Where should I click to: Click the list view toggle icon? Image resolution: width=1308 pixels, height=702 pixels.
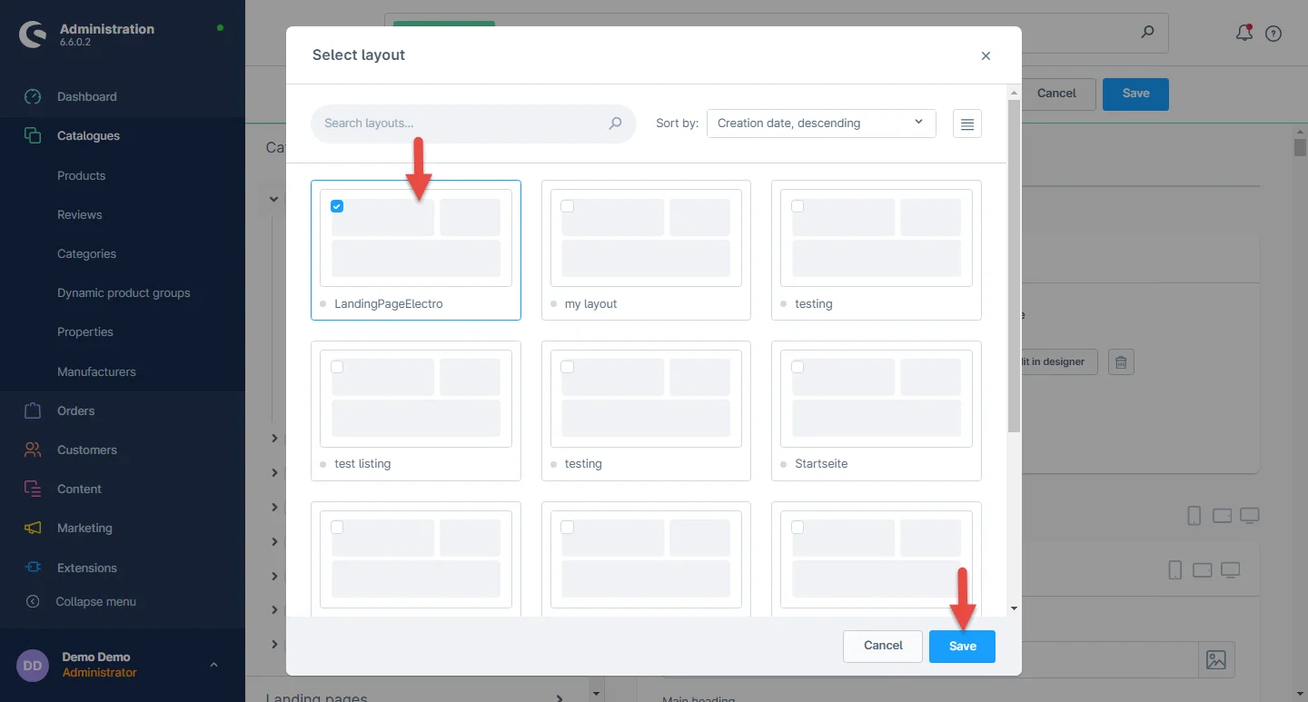click(x=967, y=124)
